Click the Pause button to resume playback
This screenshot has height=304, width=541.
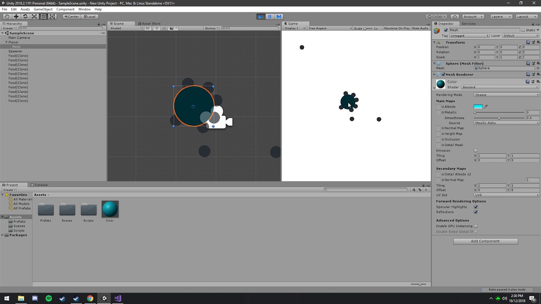click(269, 16)
